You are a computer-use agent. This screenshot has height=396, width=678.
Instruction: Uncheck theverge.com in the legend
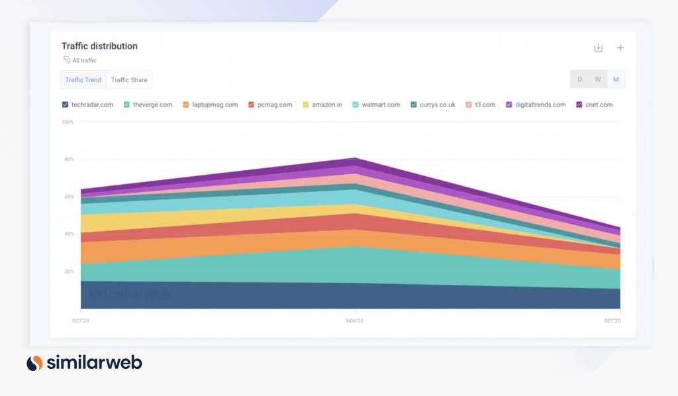[126, 105]
